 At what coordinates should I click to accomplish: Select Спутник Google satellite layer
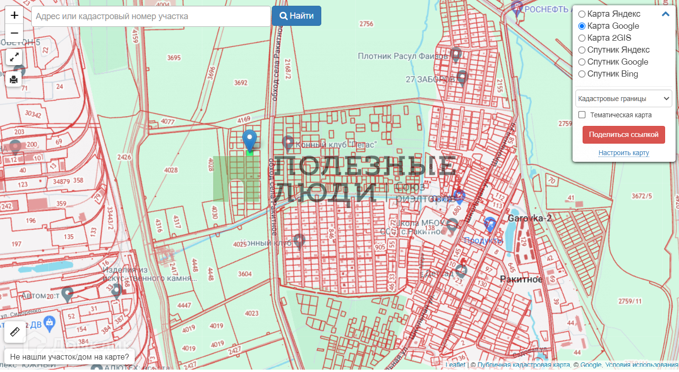click(x=582, y=62)
